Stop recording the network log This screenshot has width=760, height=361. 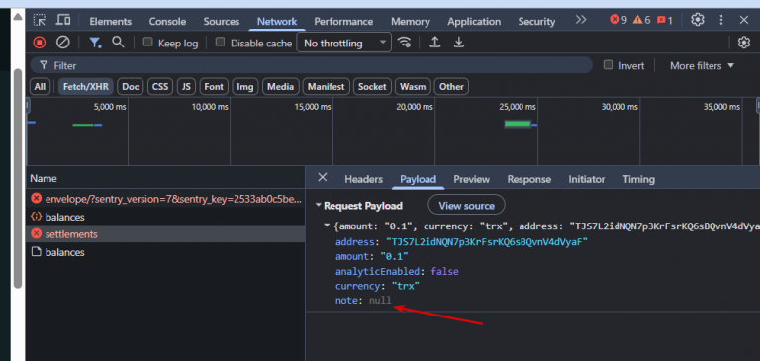pyautogui.click(x=40, y=43)
